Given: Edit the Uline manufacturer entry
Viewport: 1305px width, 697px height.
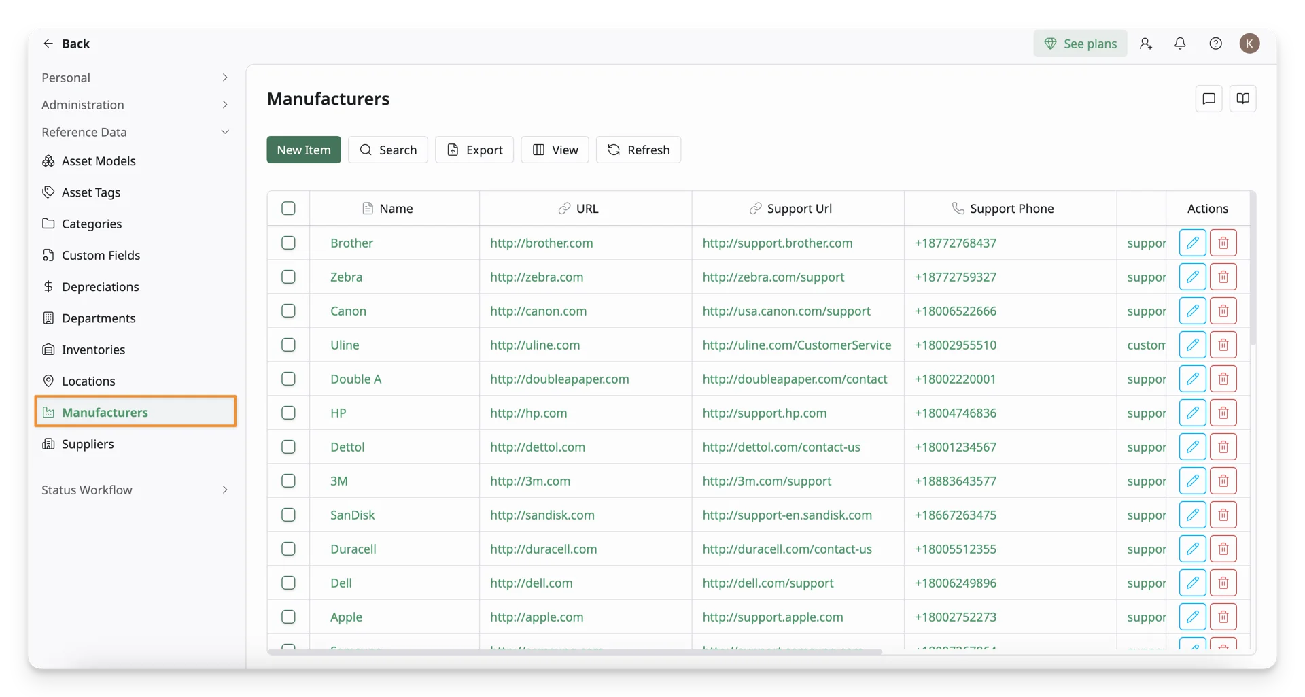Looking at the screenshot, I should pos(1192,345).
